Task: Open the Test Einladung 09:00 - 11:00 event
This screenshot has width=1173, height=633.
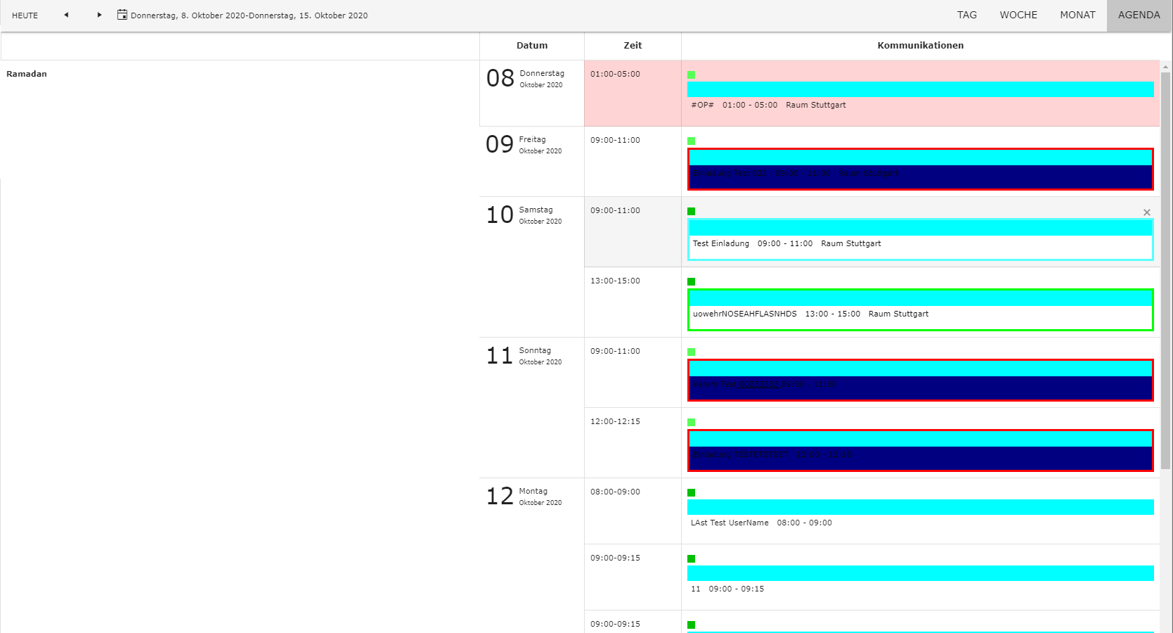Action: click(x=786, y=244)
